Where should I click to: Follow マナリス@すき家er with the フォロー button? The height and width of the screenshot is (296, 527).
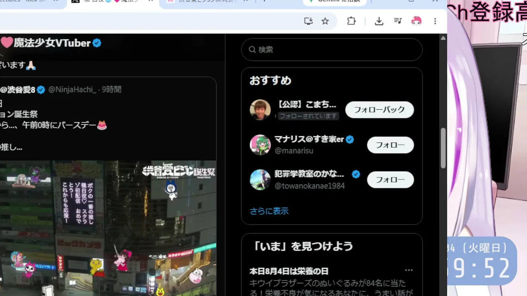pos(390,145)
